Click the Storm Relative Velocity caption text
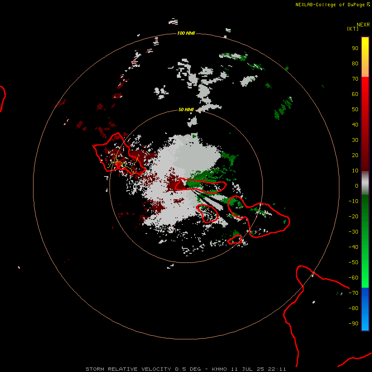 point(186,369)
